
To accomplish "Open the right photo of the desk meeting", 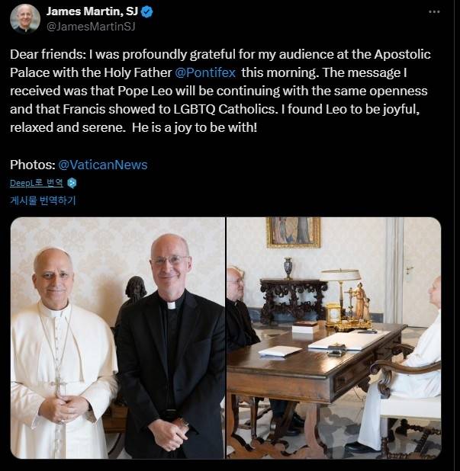I will pos(333,338).
